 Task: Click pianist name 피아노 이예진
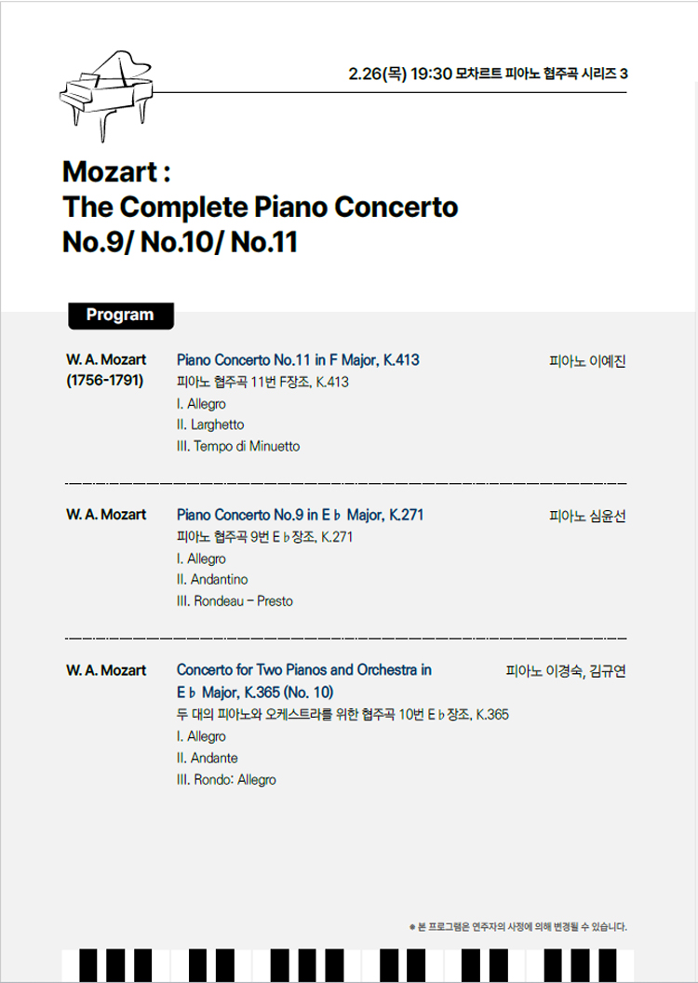point(588,360)
